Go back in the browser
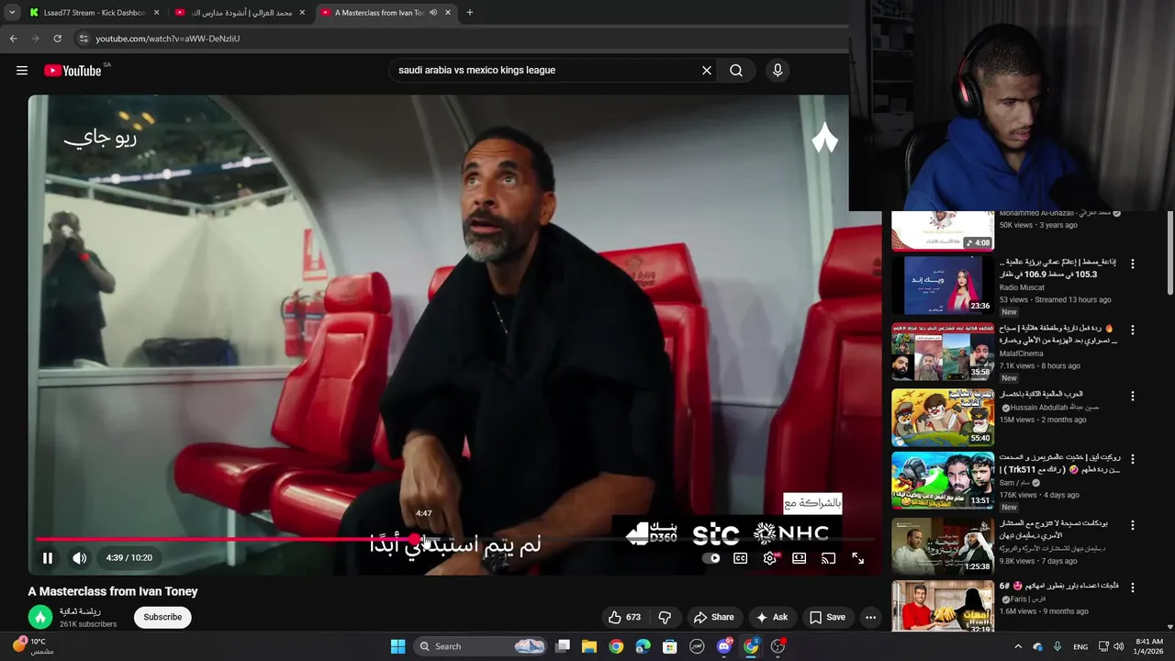The width and height of the screenshot is (1175, 661). pyautogui.click(x=13, y=39)
